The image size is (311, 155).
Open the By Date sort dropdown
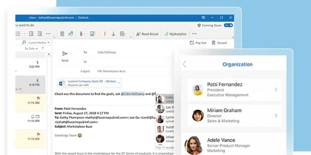31,49
